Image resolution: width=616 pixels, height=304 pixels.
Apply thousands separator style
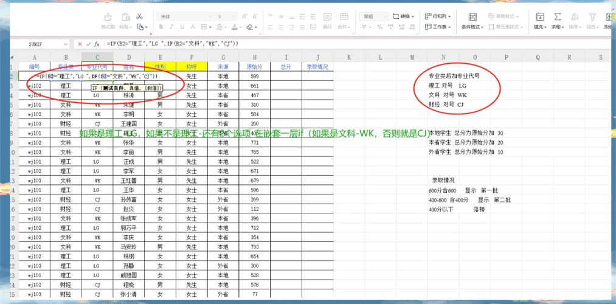[x=390, y=27]
